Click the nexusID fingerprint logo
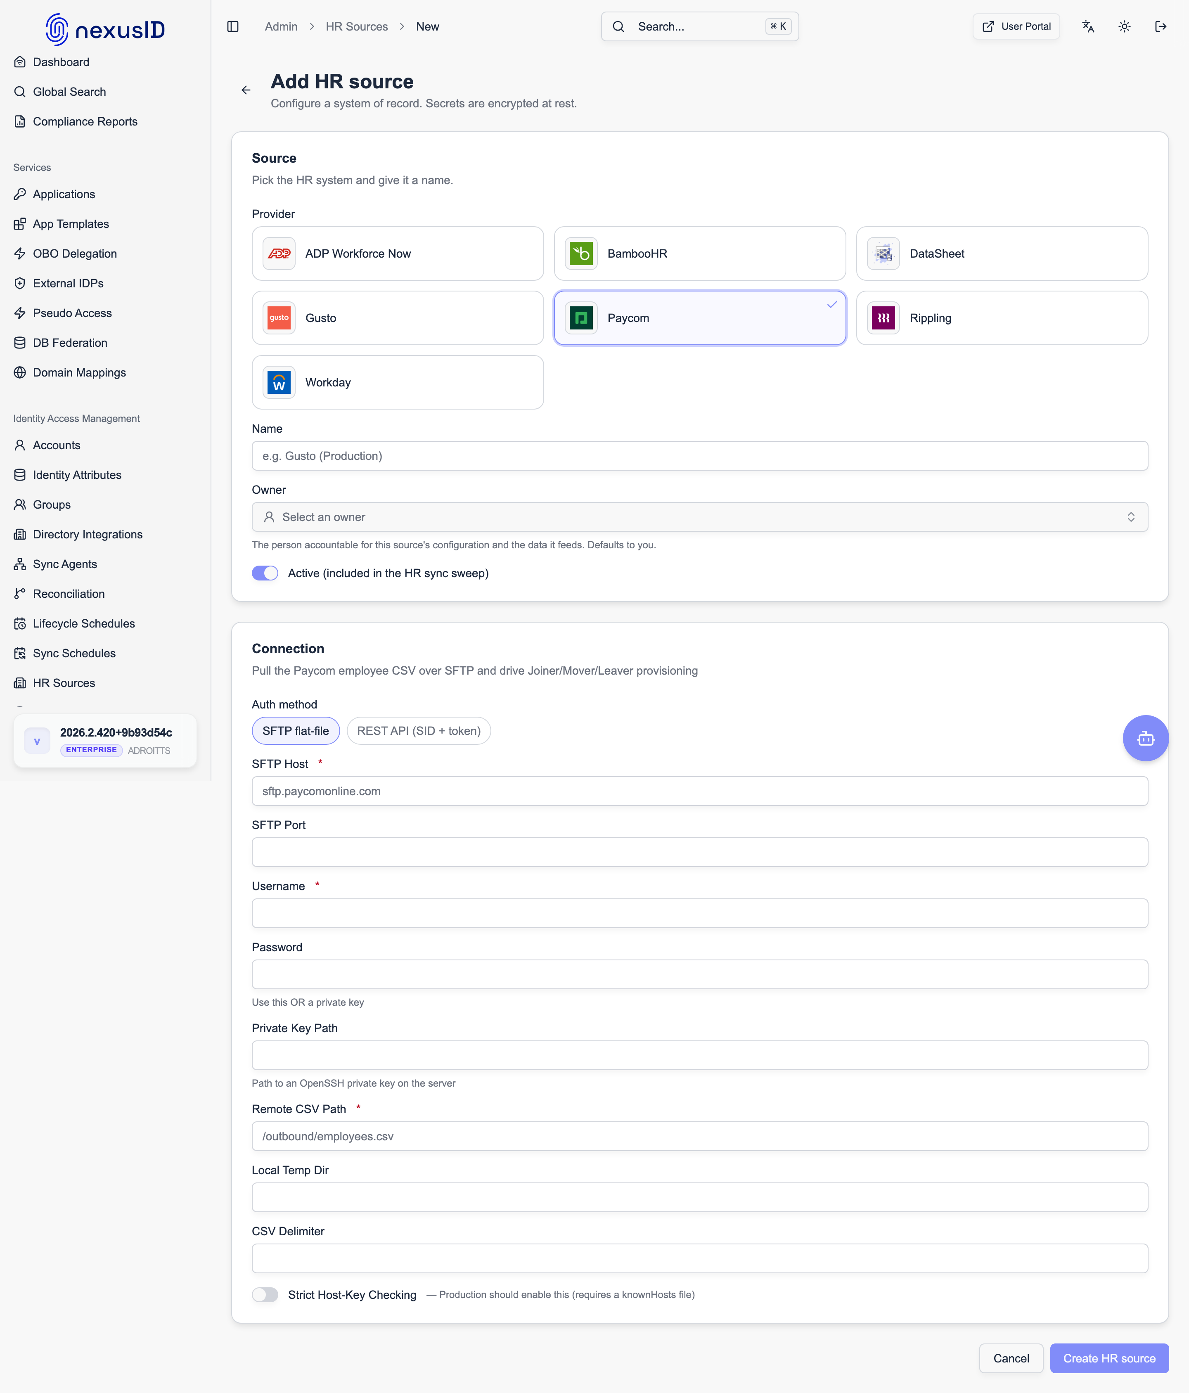 point(57,30)
